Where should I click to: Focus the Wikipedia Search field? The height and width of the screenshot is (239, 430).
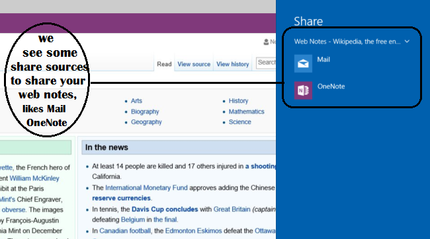pos(266,63)
